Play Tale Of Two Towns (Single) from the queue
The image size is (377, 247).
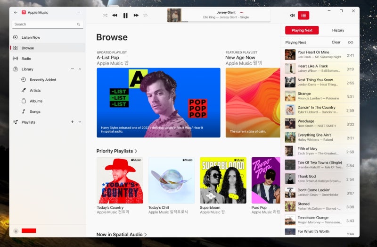coord(320,165)
